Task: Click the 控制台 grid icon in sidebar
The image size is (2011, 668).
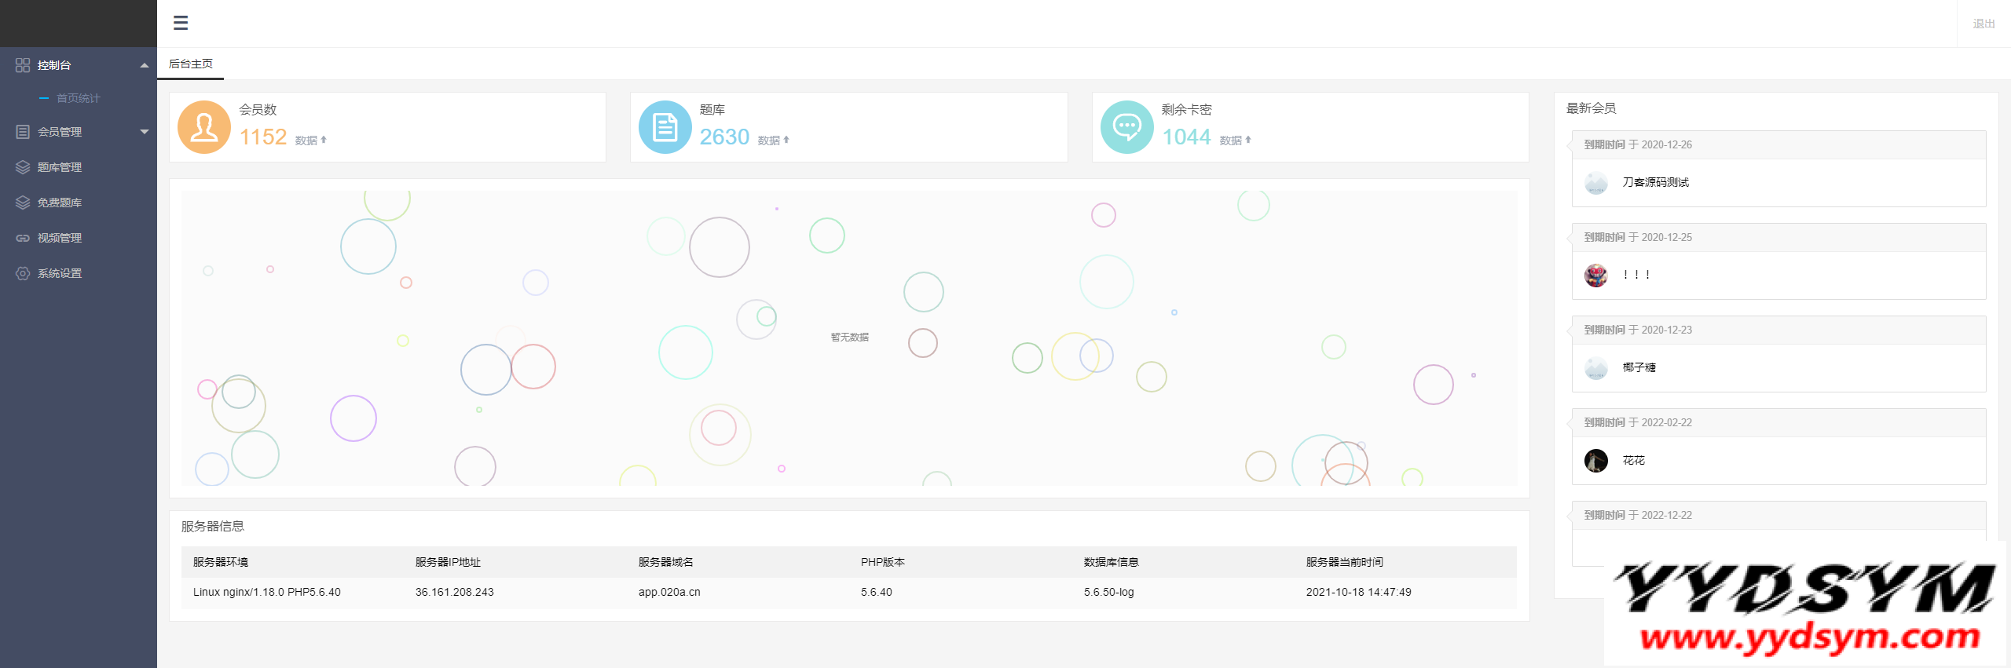Action: coord(23,65)
